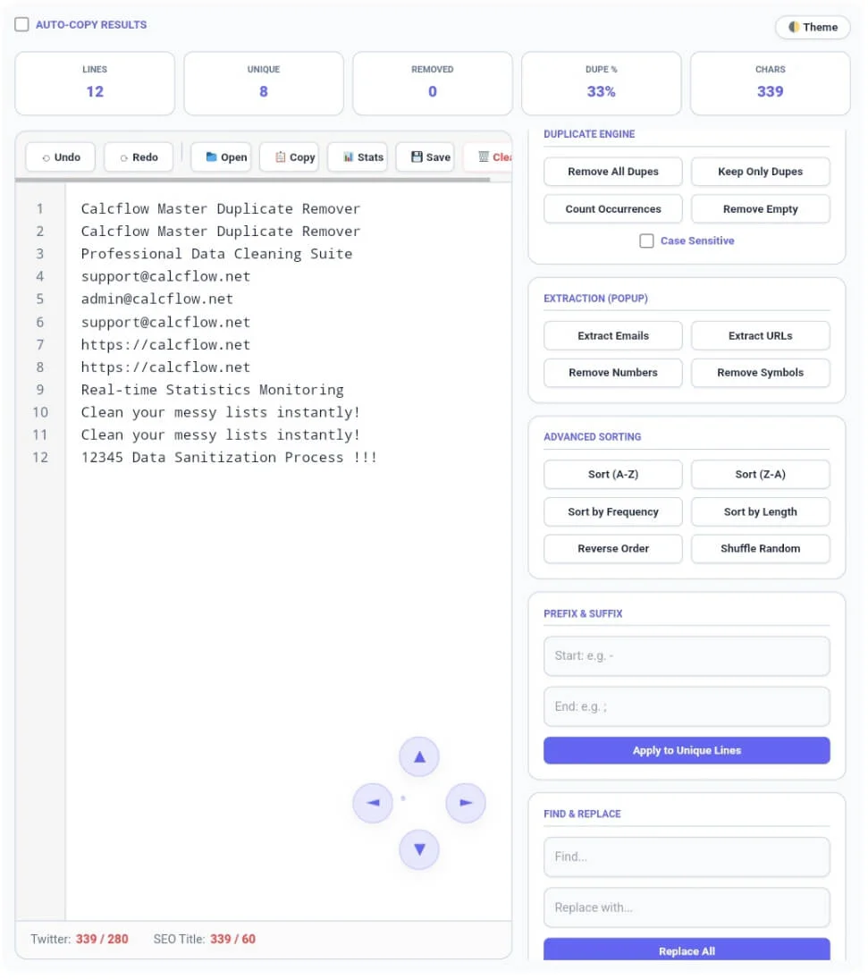Click the Find input field

[x=687, y=857]
